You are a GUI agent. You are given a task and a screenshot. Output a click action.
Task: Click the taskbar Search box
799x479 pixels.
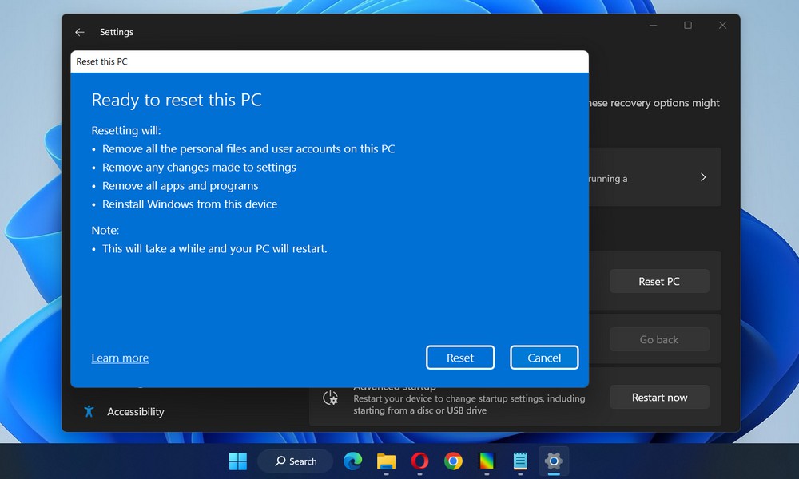pos(296,461)
